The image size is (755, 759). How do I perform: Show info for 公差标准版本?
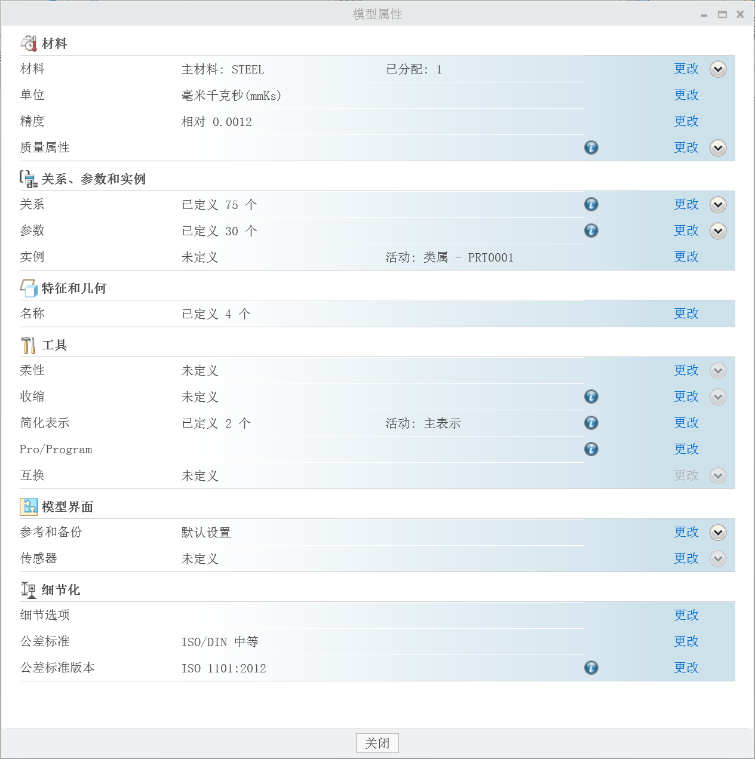click(591, 668)
